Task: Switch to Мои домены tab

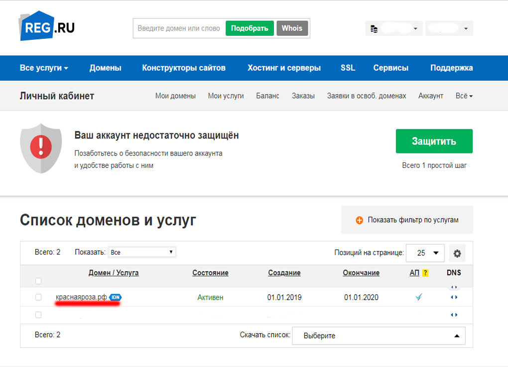Action: click(175, 96)
